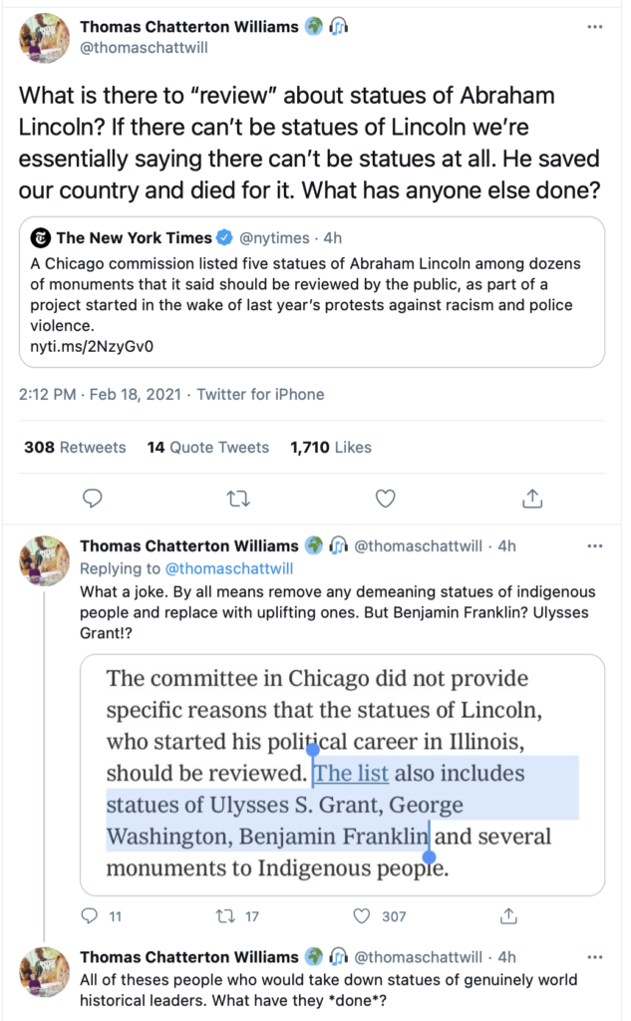Share the main tweet via share icon
This screenshot has height=1021, width=631.
pyautogui.click(x=532, y=499)
